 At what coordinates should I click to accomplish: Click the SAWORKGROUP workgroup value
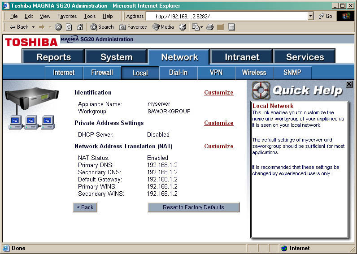[x=169, y=112]
